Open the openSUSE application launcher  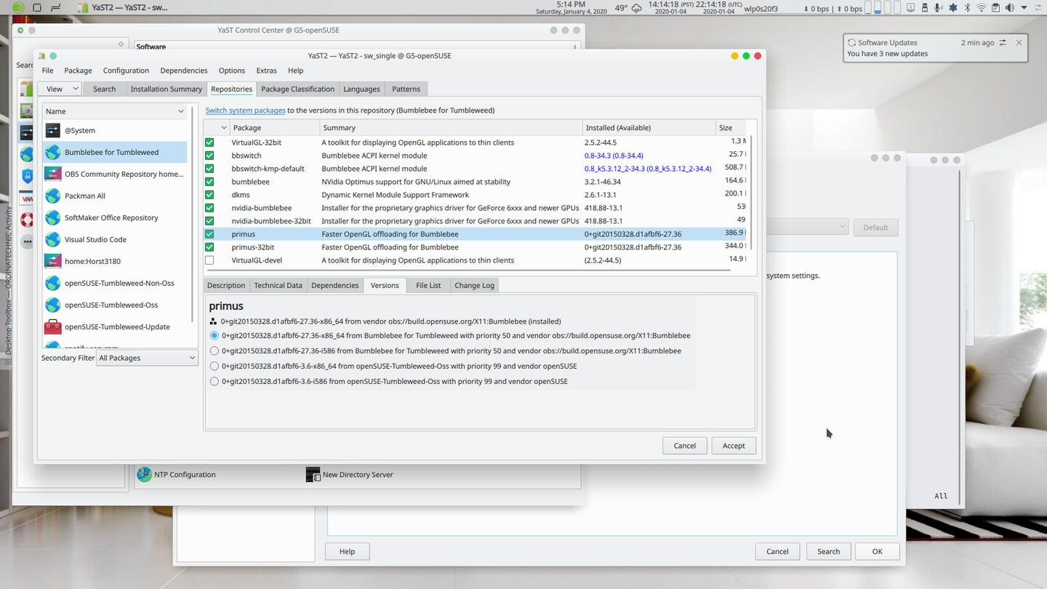(x=18, y=7)
